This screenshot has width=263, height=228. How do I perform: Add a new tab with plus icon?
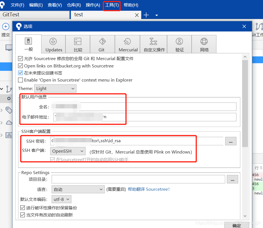click(x=146, y=15)
